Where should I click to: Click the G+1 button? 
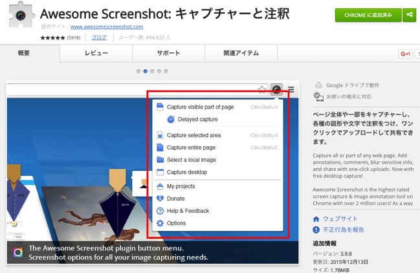pyautogui.click(x=405, y=54)
